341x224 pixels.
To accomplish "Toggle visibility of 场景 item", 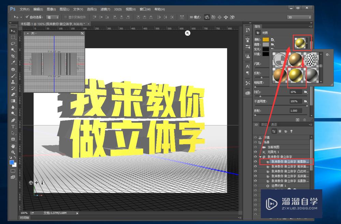I will (255, 142).
